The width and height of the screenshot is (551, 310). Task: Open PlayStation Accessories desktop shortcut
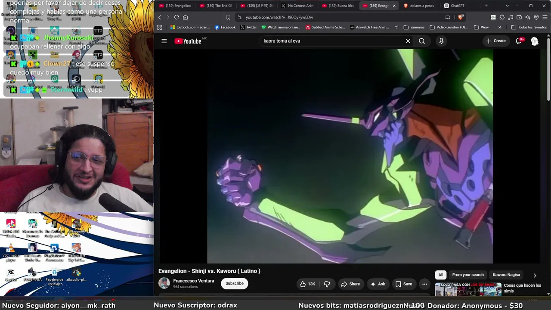[x=54, y=252]
